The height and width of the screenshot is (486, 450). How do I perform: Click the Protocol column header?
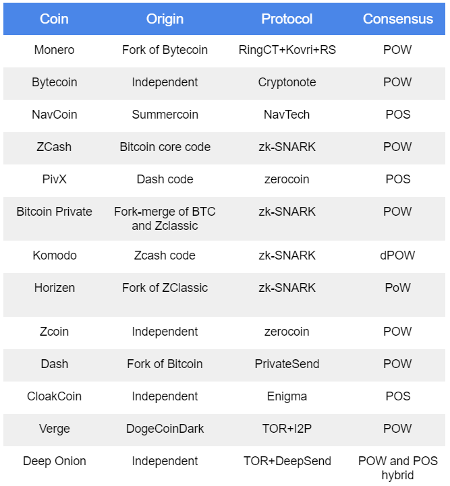click(x=287, y=19)
